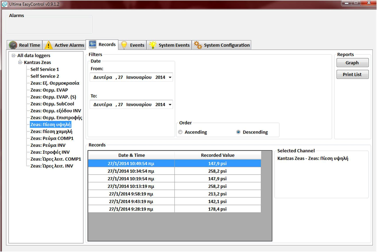Select the 258,2 psi record at 10:34:54

pos(174,171)
